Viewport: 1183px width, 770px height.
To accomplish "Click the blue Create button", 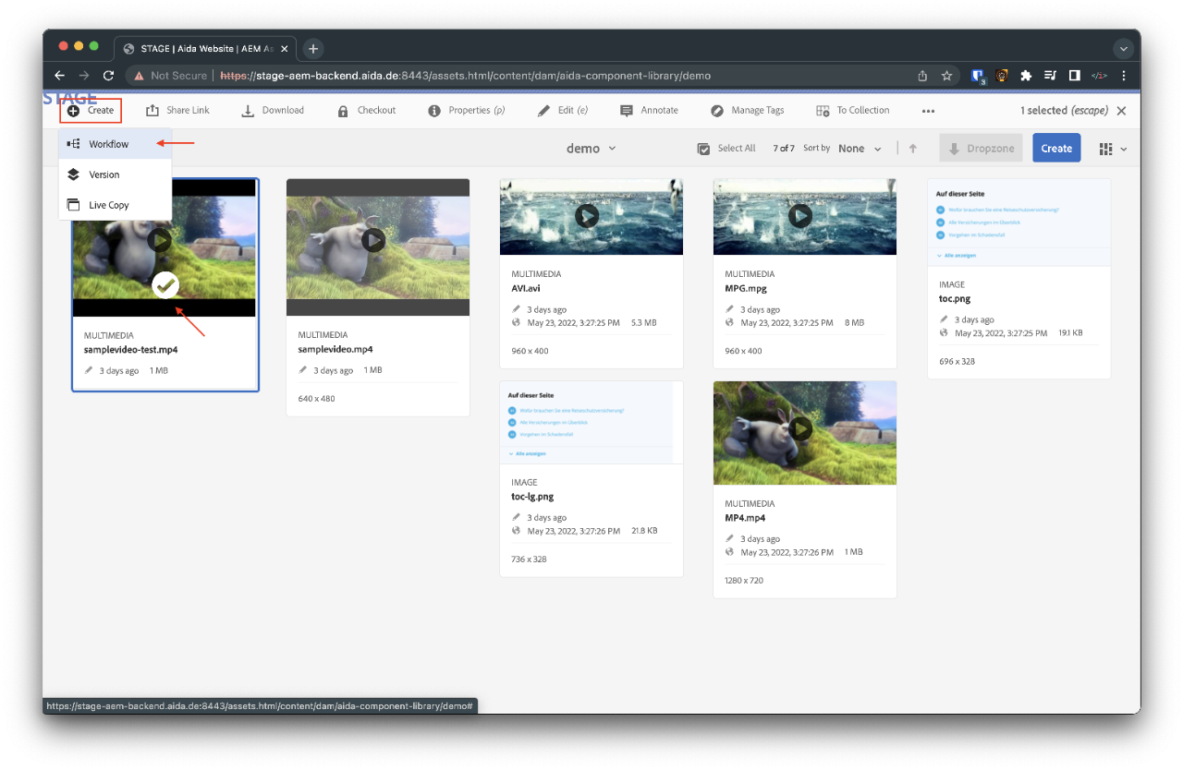I will pyautogui.click(x=1056, y=148).
